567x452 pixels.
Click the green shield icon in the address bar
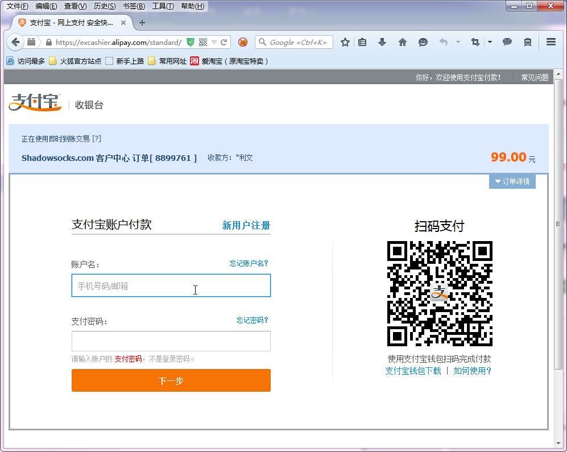(x=190, y=42)
